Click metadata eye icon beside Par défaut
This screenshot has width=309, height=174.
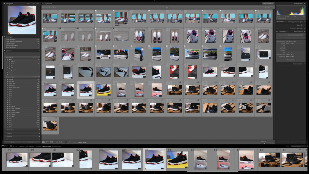(277, 31)
